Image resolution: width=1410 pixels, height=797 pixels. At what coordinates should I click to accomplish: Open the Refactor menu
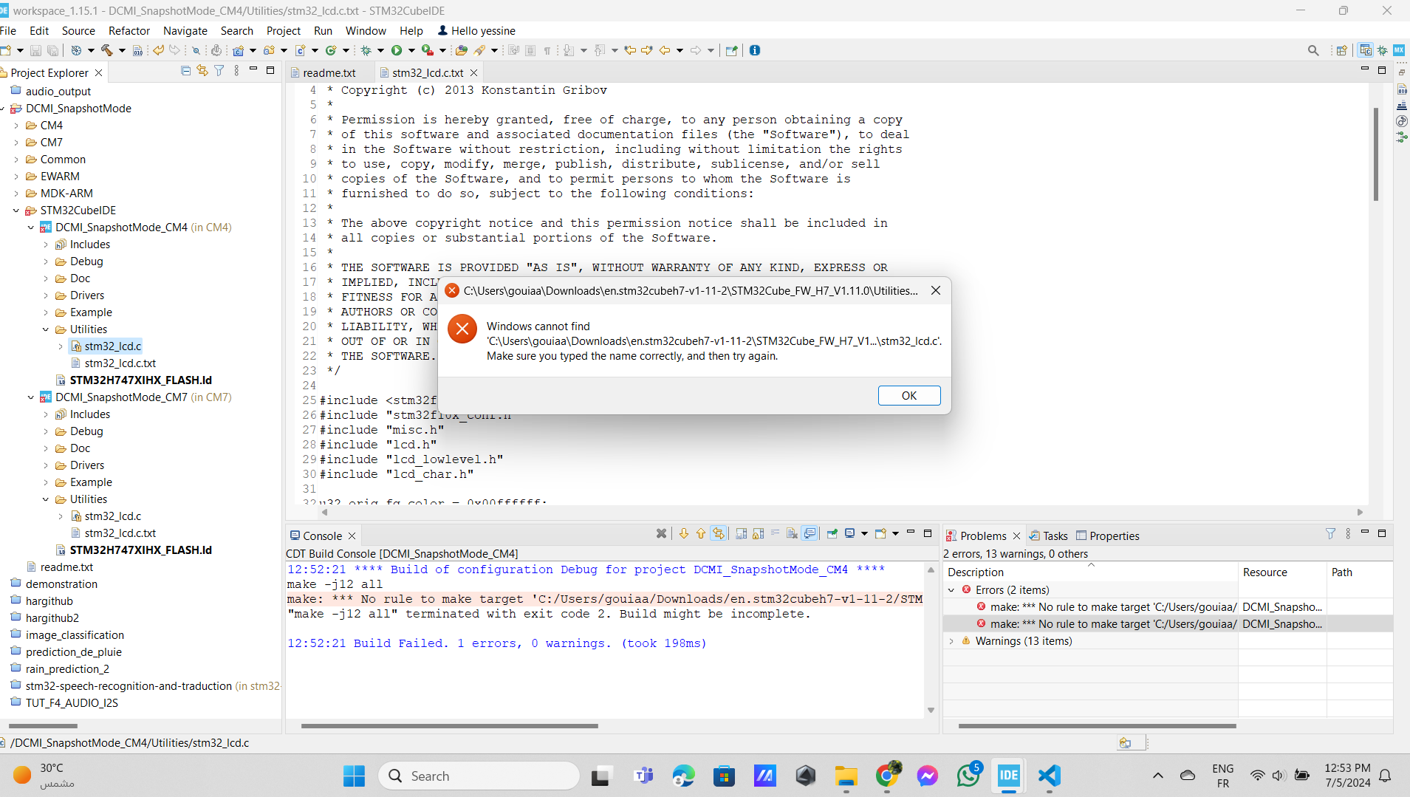pyautogui.click(x=129, y=30)
